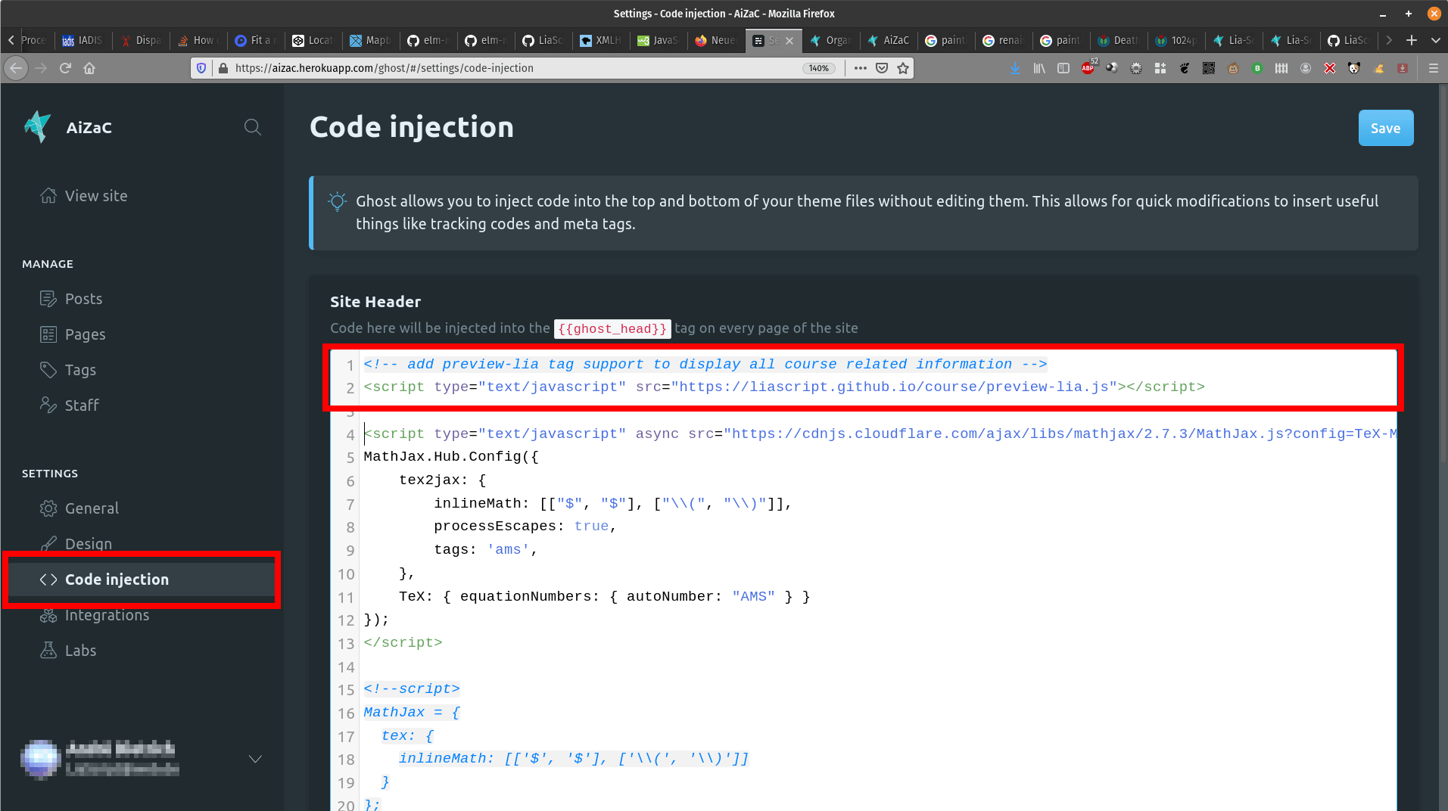
Task: Click the gear extension icon in toolbar
Action: pos(1136,68)
